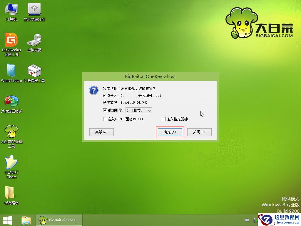
Task: Select the BigBaiCai OneKey taskbar item
Action: 59,220
